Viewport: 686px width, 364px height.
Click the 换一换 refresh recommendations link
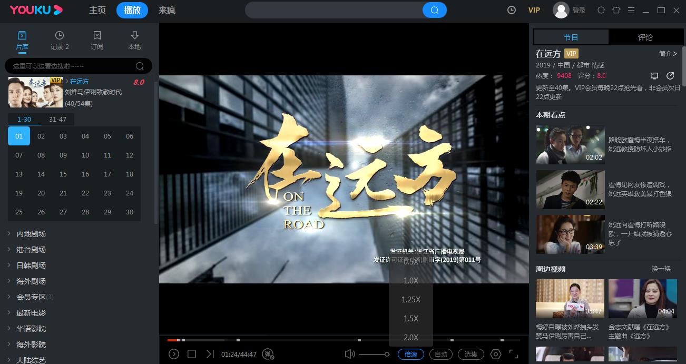click(661, 268)
